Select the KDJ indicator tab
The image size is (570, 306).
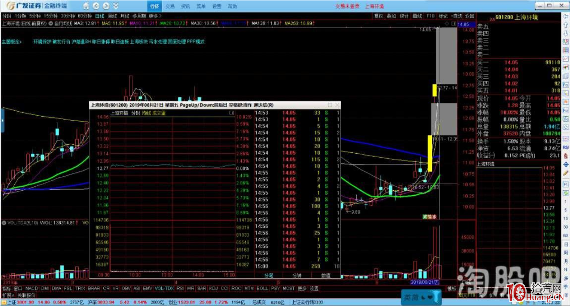tap(214, 289)
